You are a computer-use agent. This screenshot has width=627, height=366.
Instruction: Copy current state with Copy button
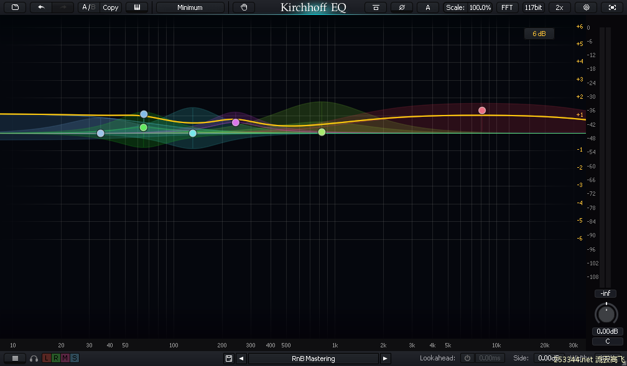click(110, 7)
